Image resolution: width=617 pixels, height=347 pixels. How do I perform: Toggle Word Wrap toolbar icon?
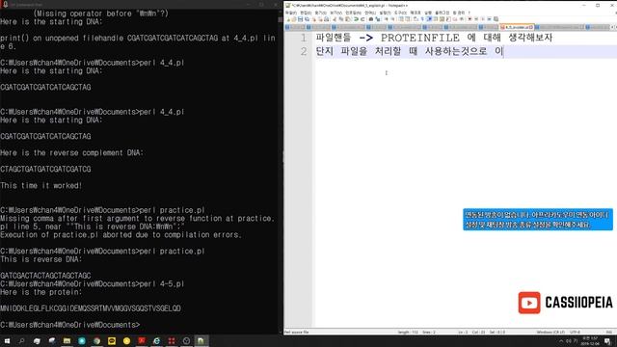415,19
